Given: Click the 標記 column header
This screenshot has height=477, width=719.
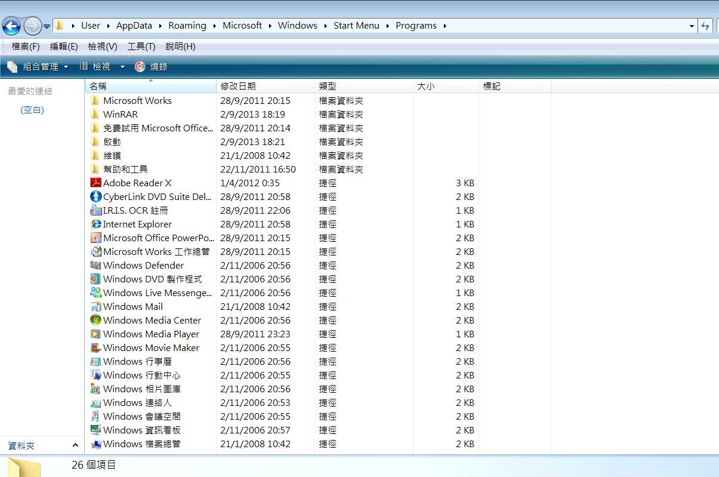Looking at the screenshot, I should point(515,86).
